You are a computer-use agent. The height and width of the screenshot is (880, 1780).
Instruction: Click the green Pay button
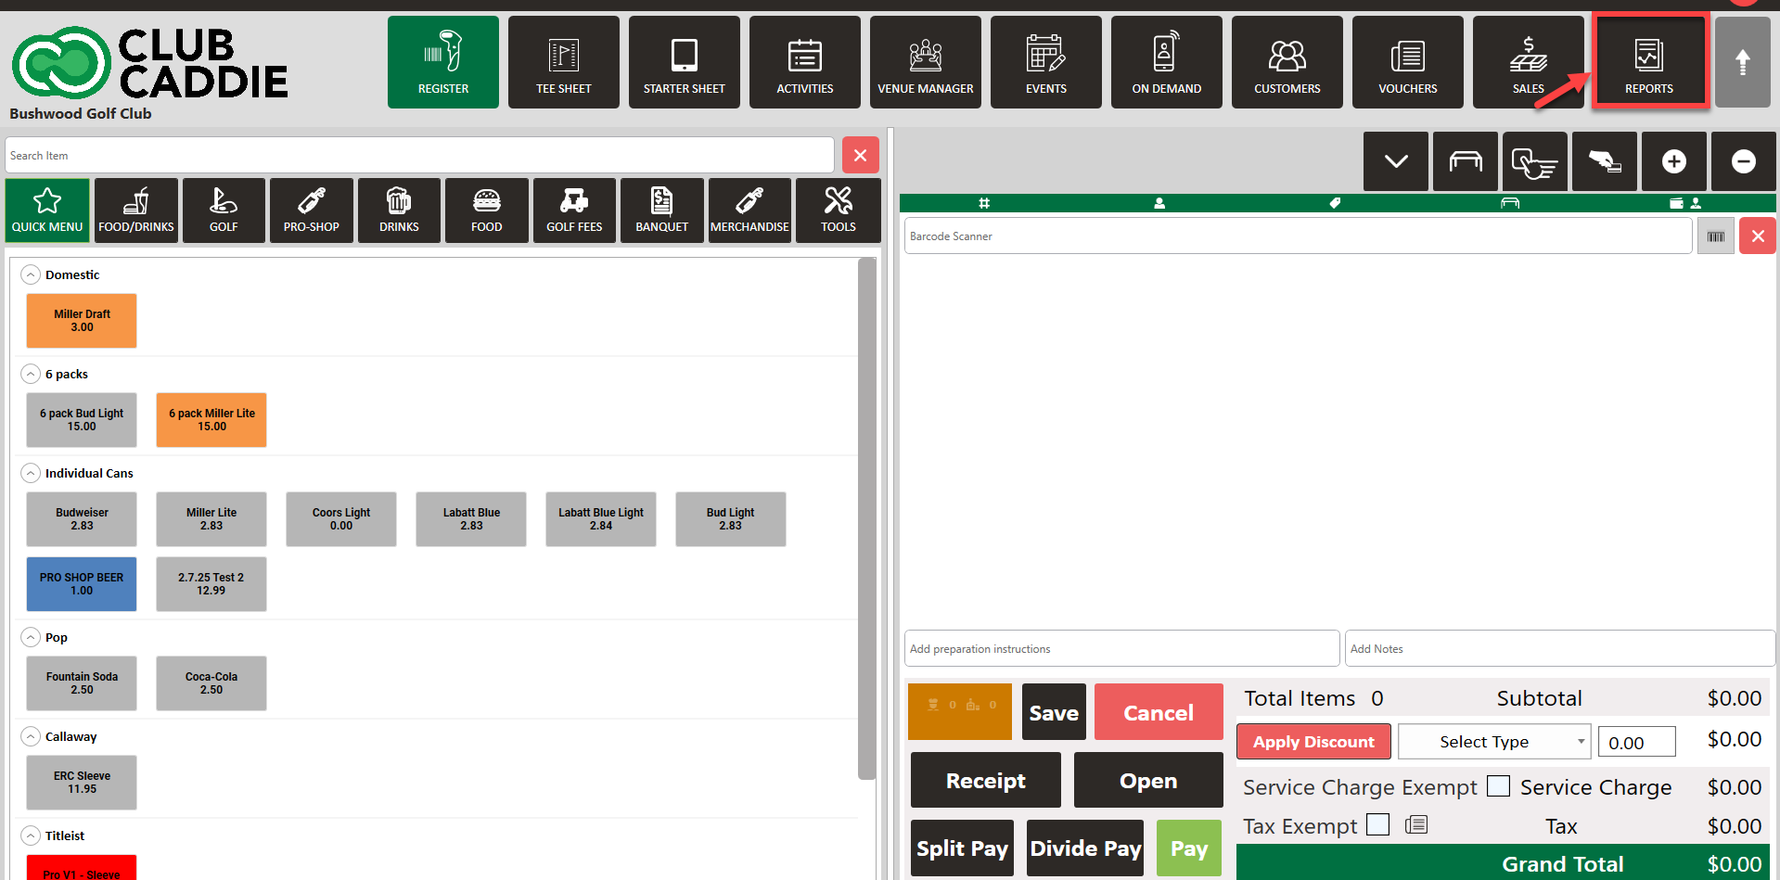click(1189, 848)
